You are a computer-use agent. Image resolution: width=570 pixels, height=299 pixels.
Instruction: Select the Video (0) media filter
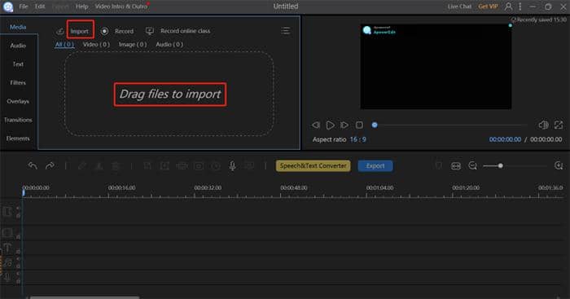coord(96,44)
